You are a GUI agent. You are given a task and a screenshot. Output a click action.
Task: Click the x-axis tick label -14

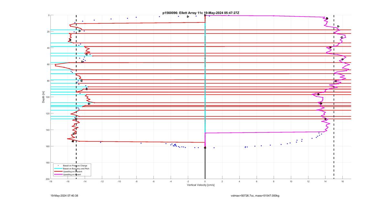pyautogui.click(x=84, y=181)
